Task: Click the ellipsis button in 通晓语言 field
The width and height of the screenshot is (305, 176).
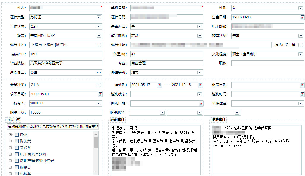Action: [99, 72]
